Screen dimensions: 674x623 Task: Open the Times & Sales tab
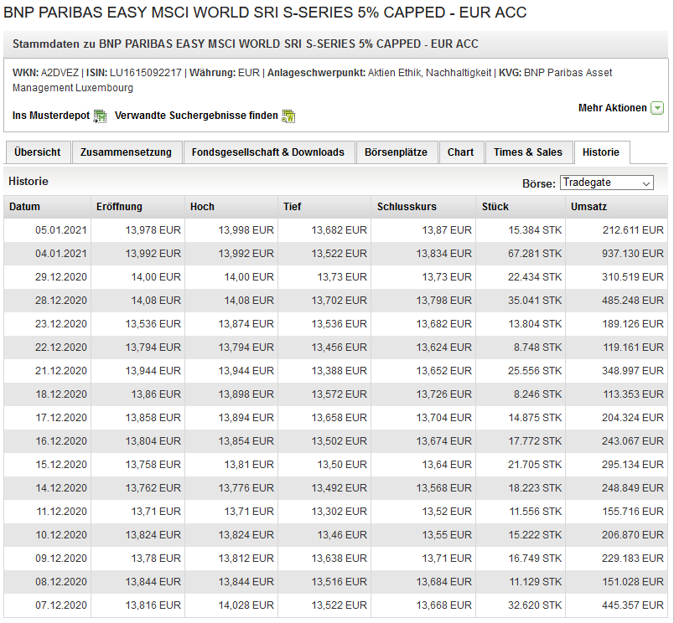pos(528,152)
